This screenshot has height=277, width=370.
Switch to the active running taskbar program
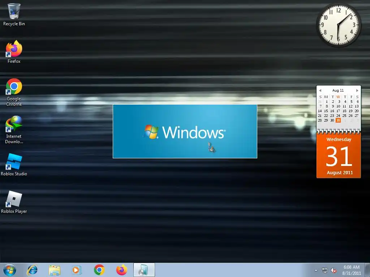[144, 270]
